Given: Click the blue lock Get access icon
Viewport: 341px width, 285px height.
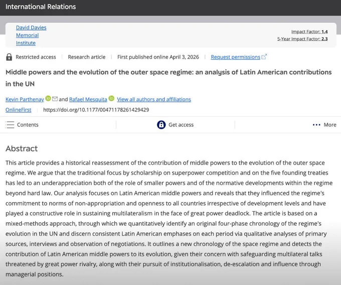Looking at the screenshot, I should 161,124.
